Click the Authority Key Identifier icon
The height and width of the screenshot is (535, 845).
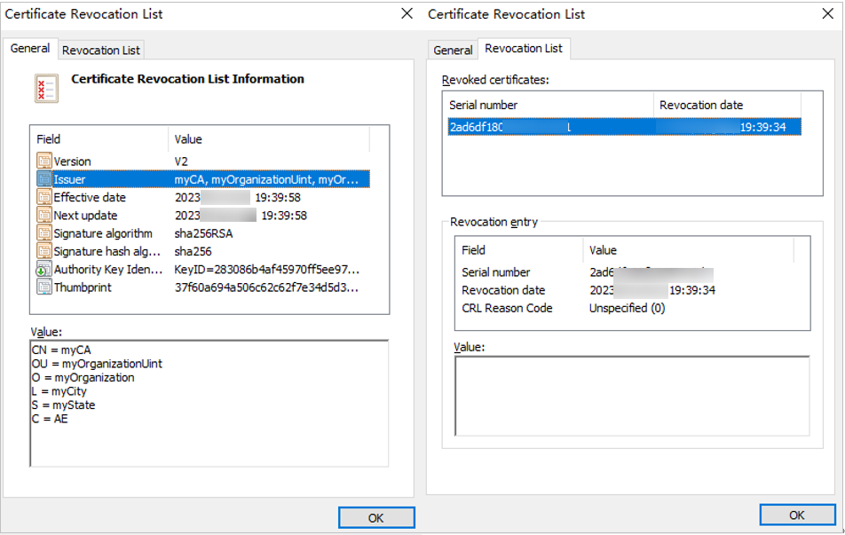(x=44, y=270)
